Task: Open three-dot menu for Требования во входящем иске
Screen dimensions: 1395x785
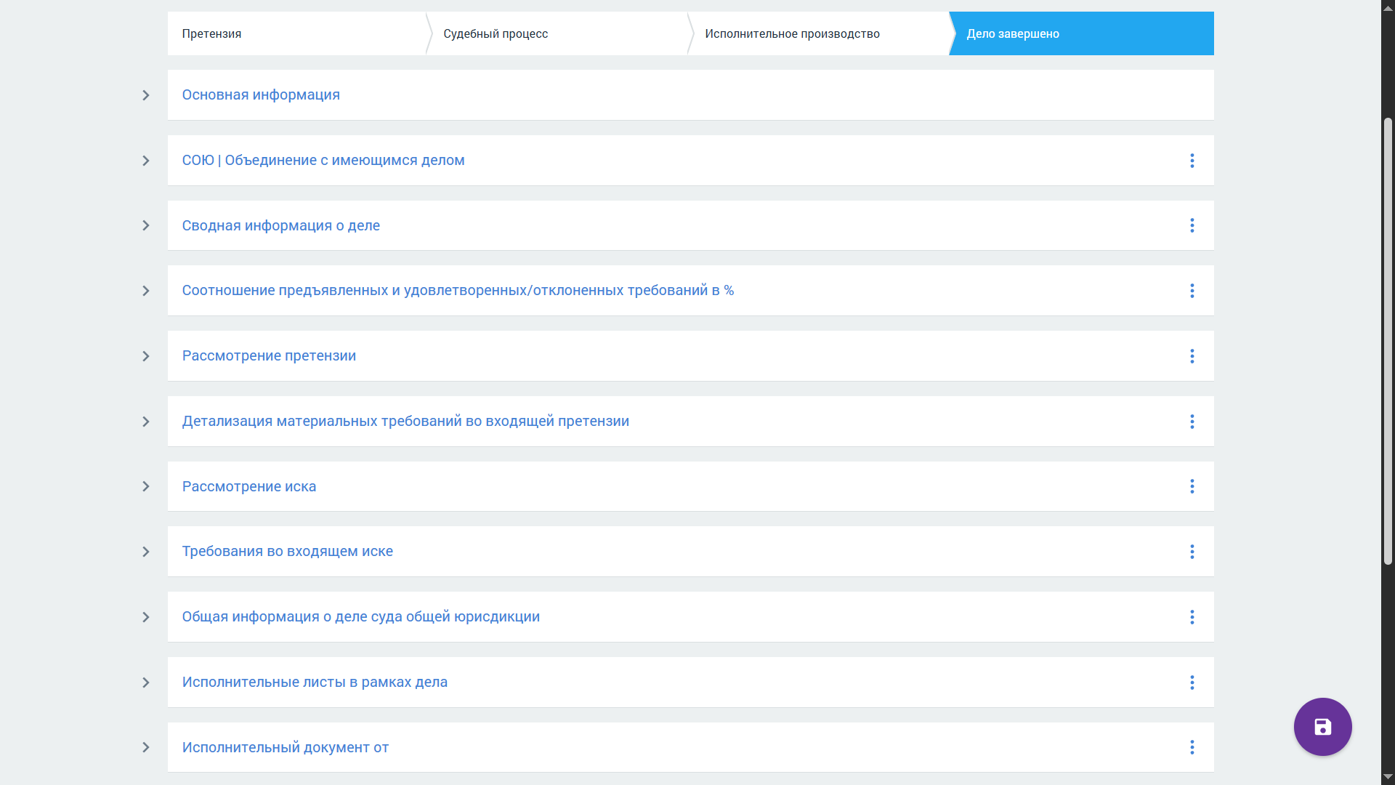Action: (1192, 552)
